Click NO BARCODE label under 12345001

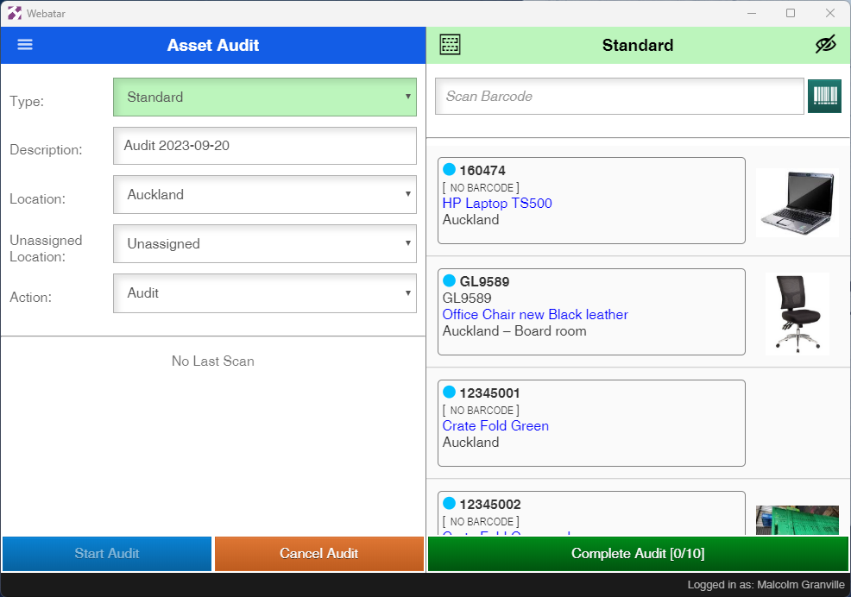481,411
